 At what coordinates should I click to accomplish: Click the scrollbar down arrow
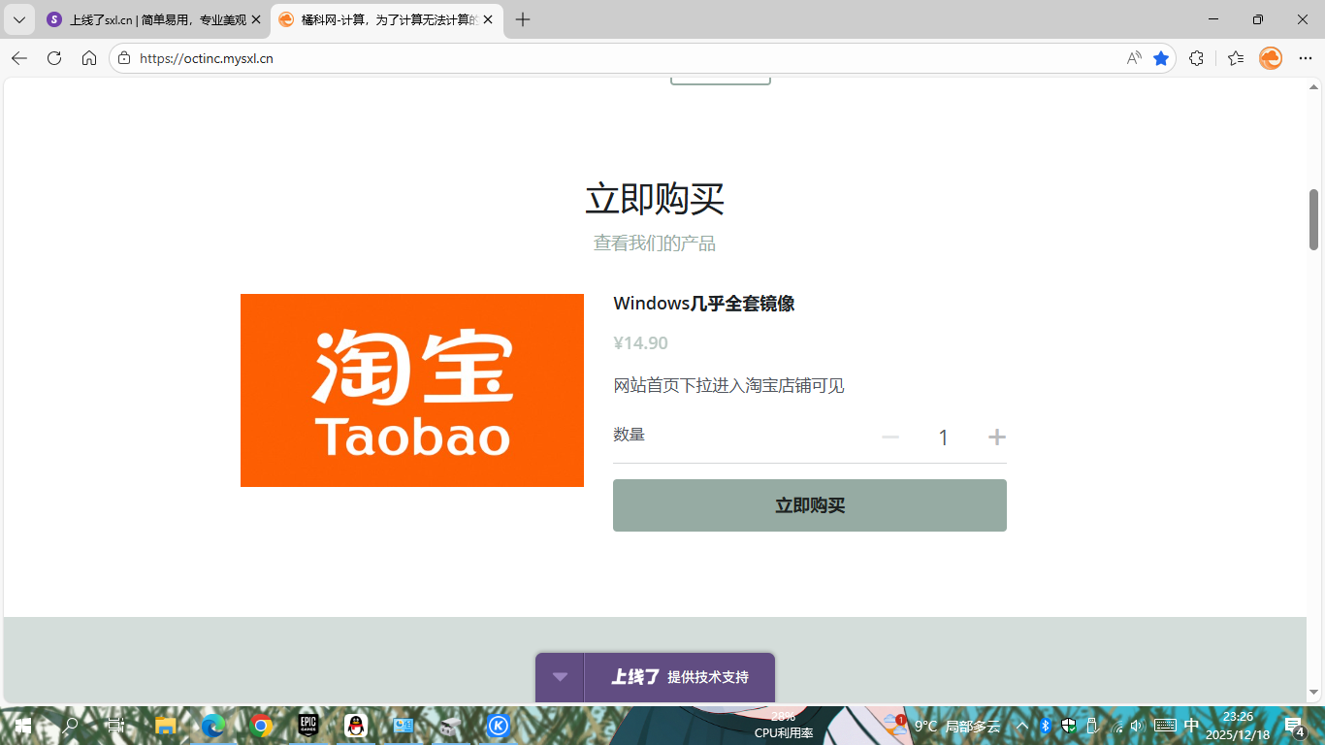1314,693
